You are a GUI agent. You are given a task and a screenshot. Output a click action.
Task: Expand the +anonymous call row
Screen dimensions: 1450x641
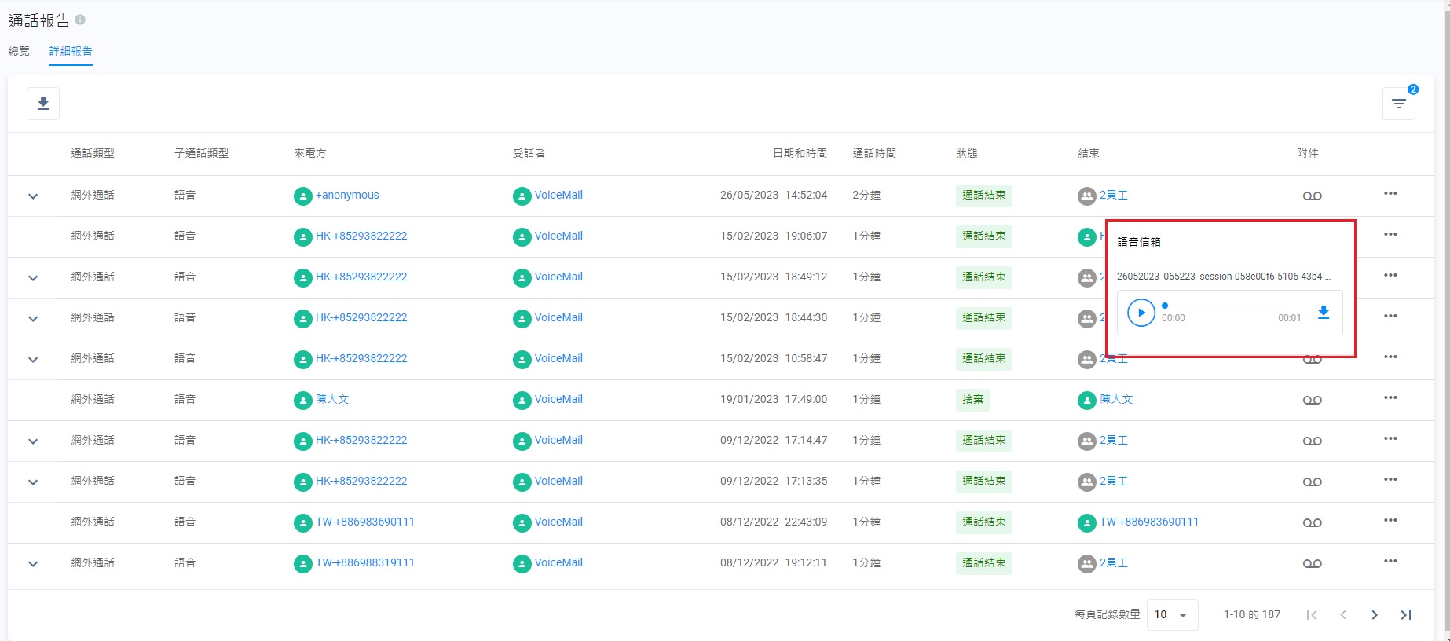[33, 196]
